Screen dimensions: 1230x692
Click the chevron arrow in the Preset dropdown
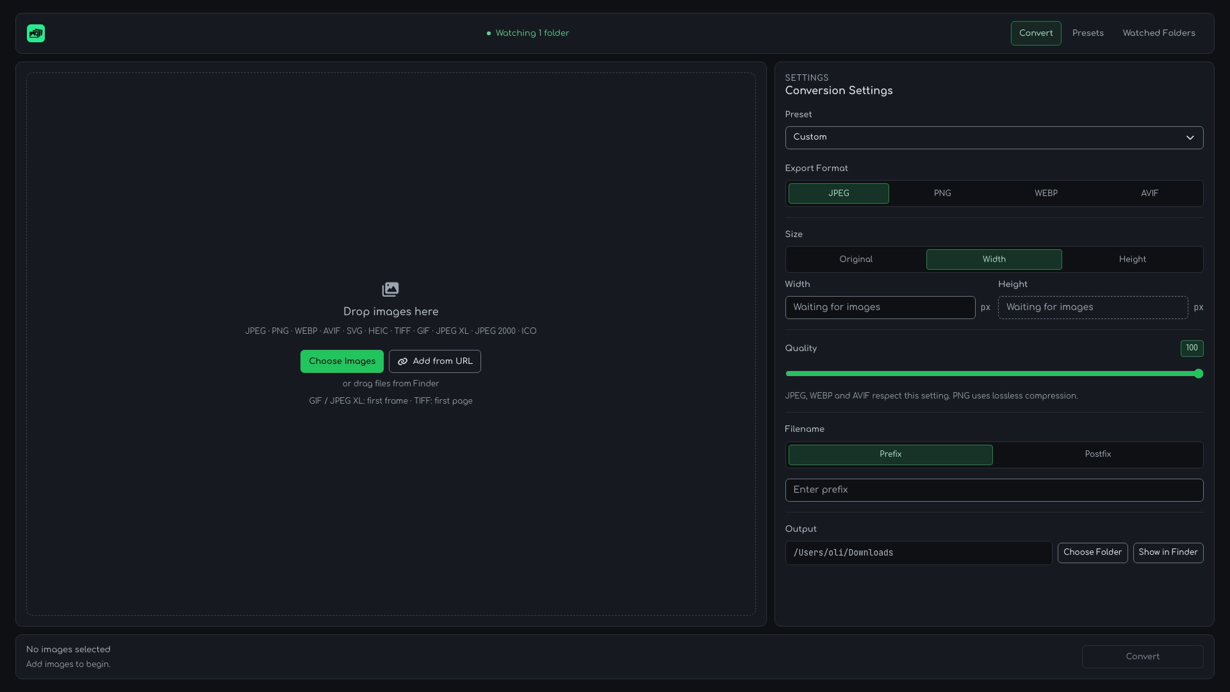[x=1190, y=138]
